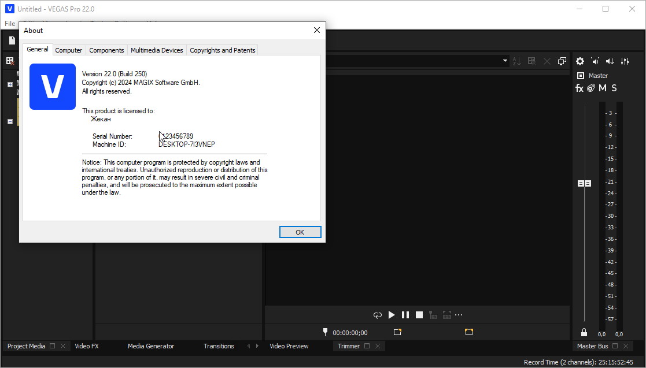Click the icon with one yellow corner

[397, 332]
